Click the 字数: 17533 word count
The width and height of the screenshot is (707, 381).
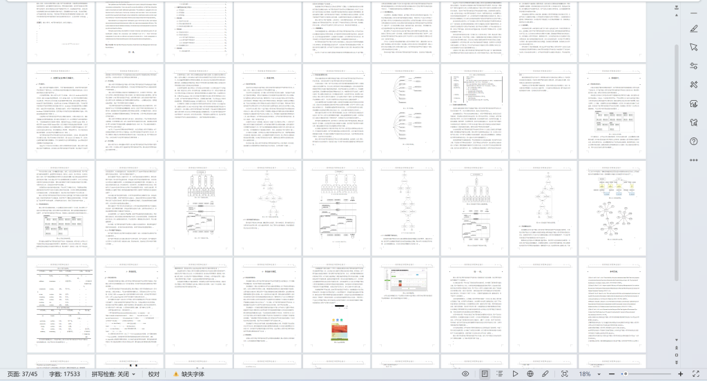tap(64, 374)
